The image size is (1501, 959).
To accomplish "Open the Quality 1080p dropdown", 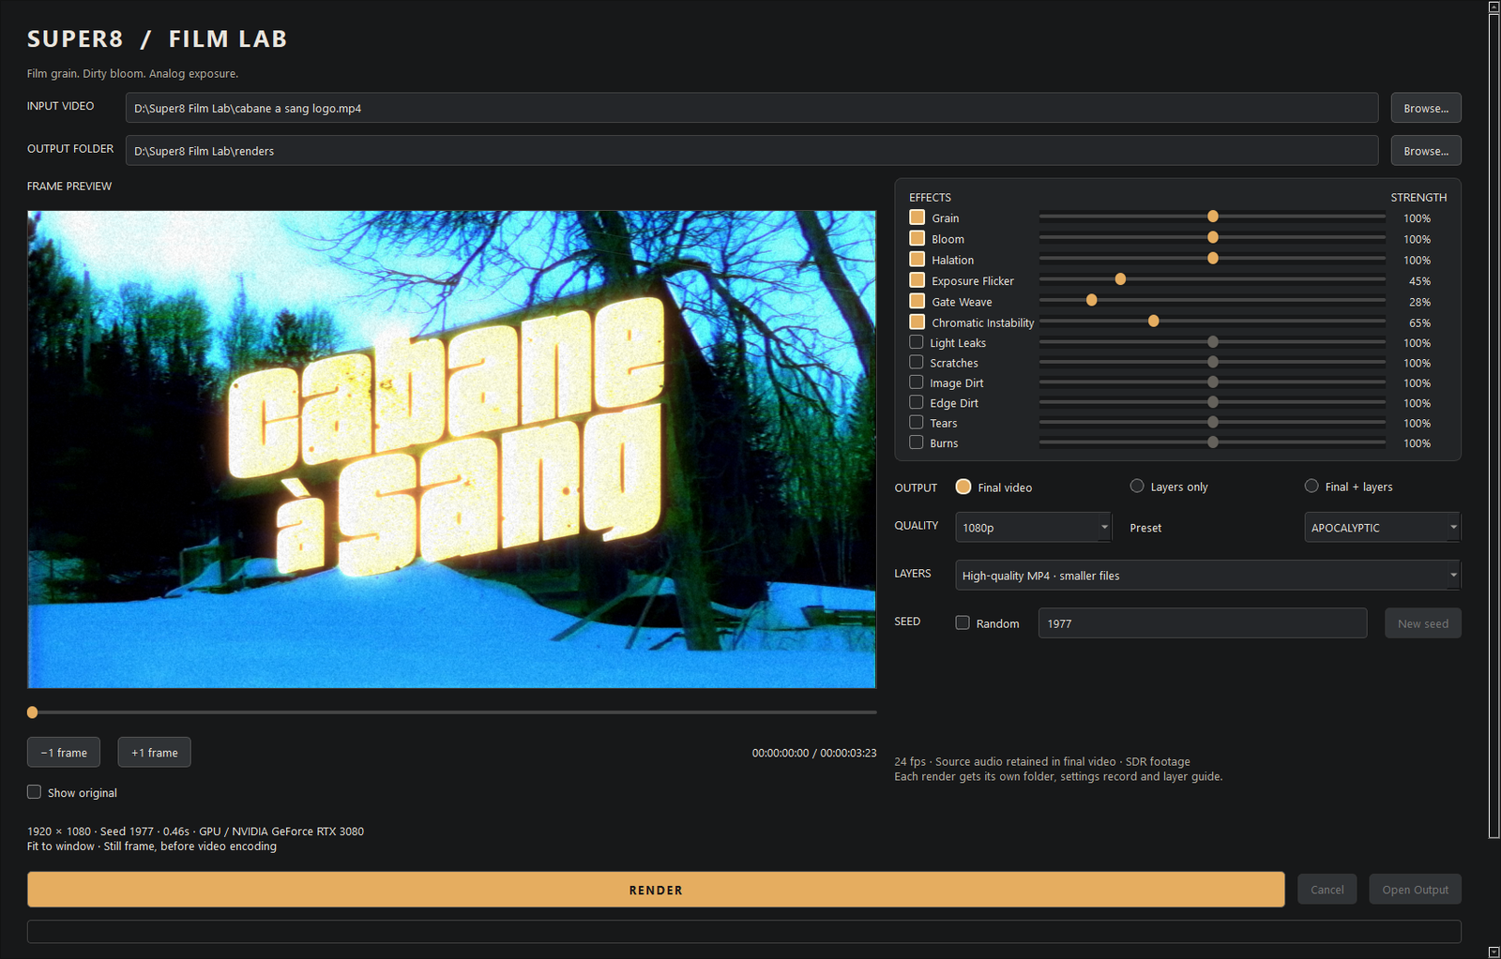I will [x=1033, y=527].
